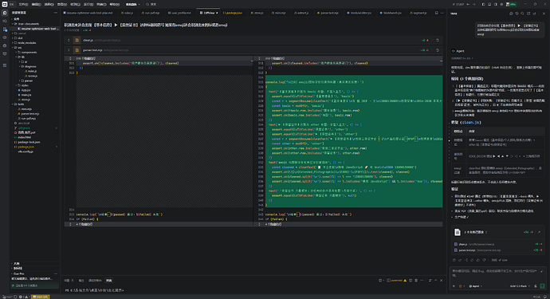Open the 文件 menu in menu bar
The width and height of the screenshot is (550, 299).
coord(23,4)
